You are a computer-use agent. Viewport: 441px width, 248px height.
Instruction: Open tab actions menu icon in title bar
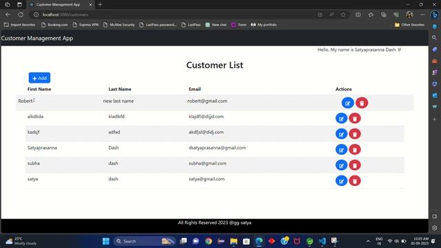click(19, 5)
